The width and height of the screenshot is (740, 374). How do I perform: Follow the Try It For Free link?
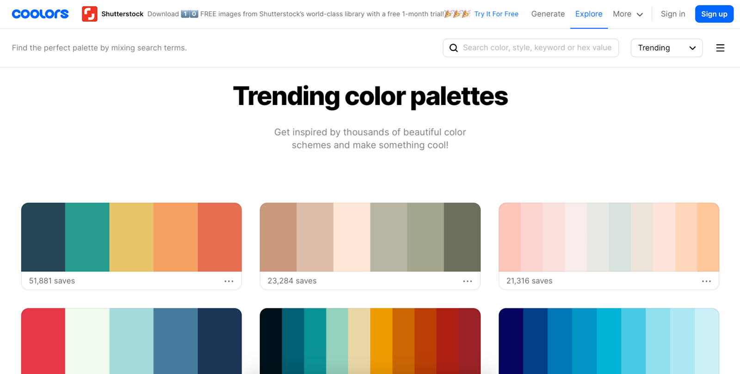pos(496,14)
